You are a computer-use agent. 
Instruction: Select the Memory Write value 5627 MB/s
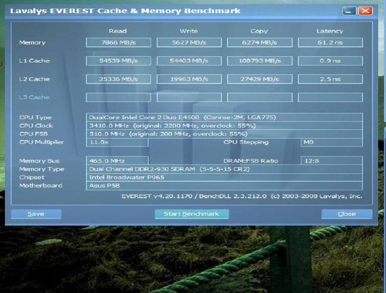189,42
